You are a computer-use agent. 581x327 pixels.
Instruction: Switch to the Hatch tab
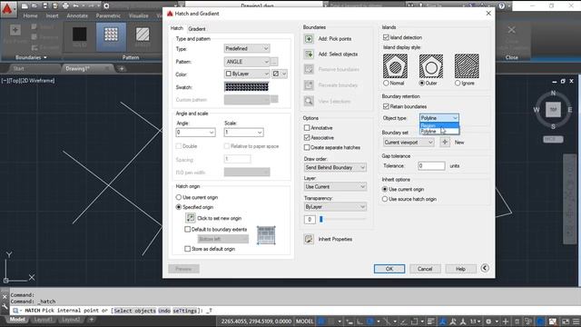177,28
